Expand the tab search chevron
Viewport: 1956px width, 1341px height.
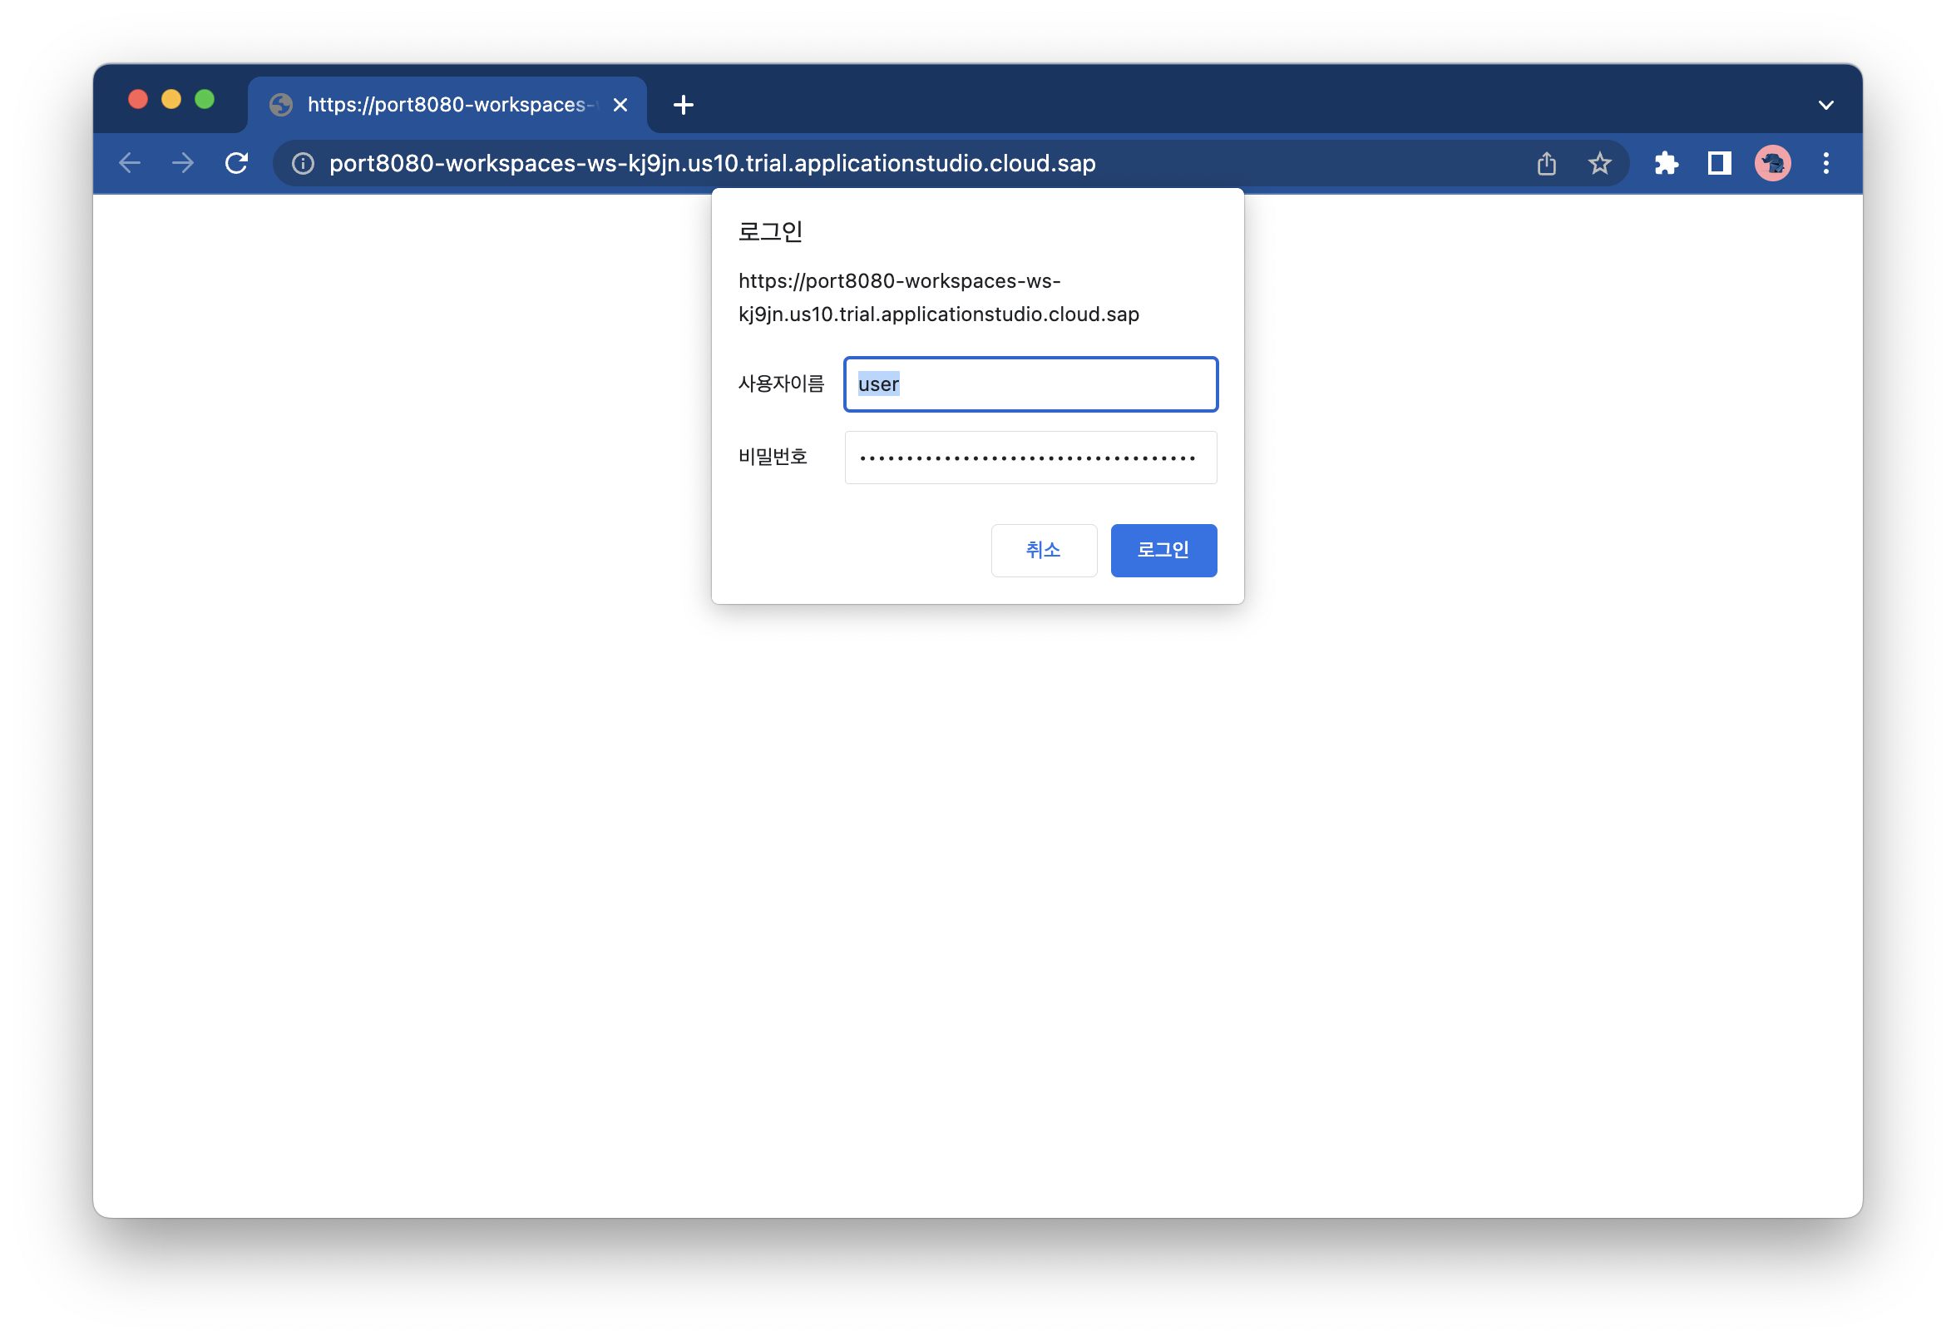1825,105
